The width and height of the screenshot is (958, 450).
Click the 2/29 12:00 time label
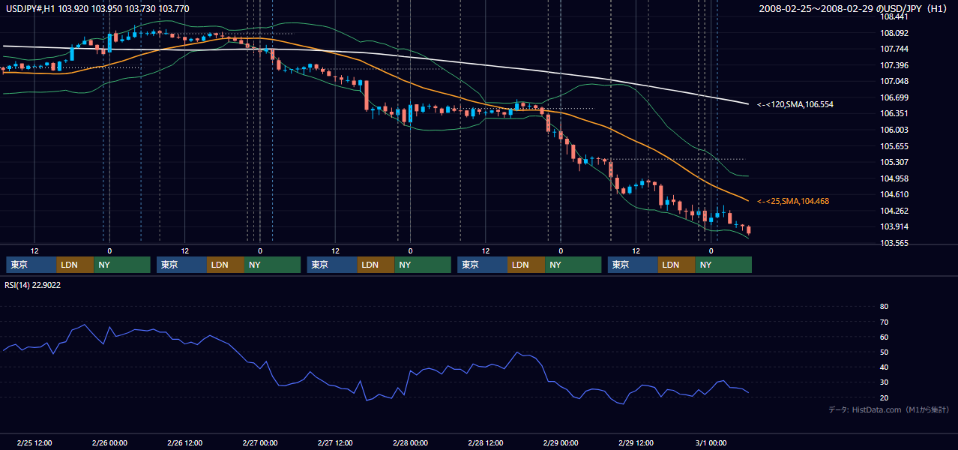(636, 442)
